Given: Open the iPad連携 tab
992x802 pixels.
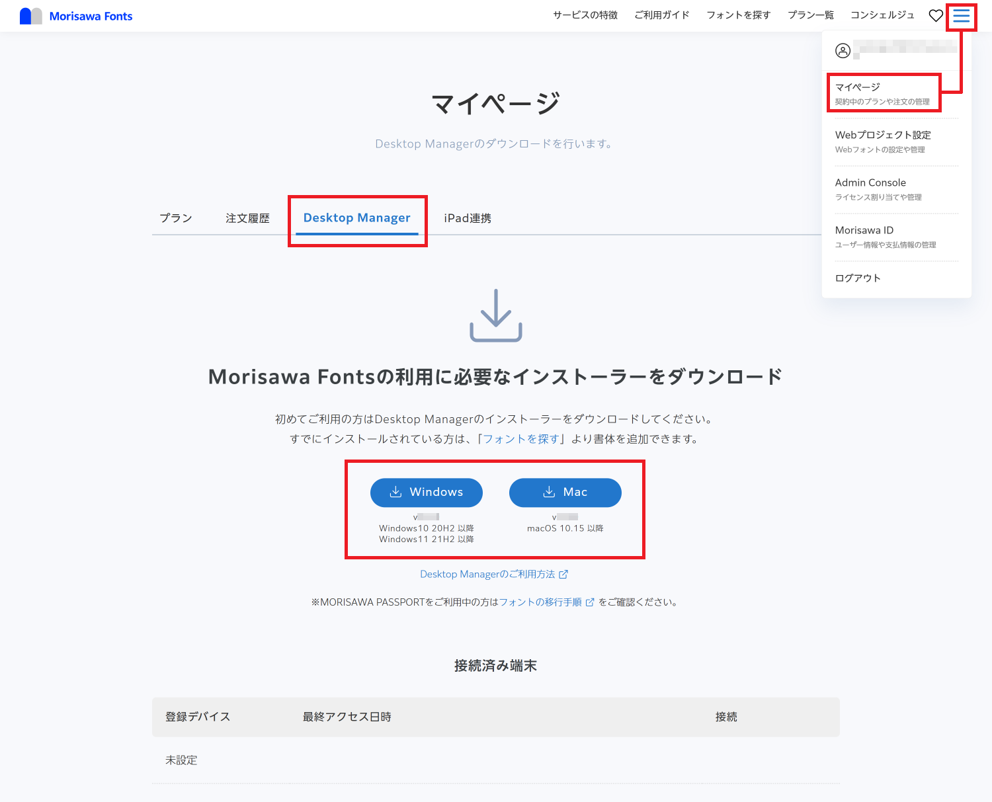Looking at the screenshot, I should (x=468, y=218).
